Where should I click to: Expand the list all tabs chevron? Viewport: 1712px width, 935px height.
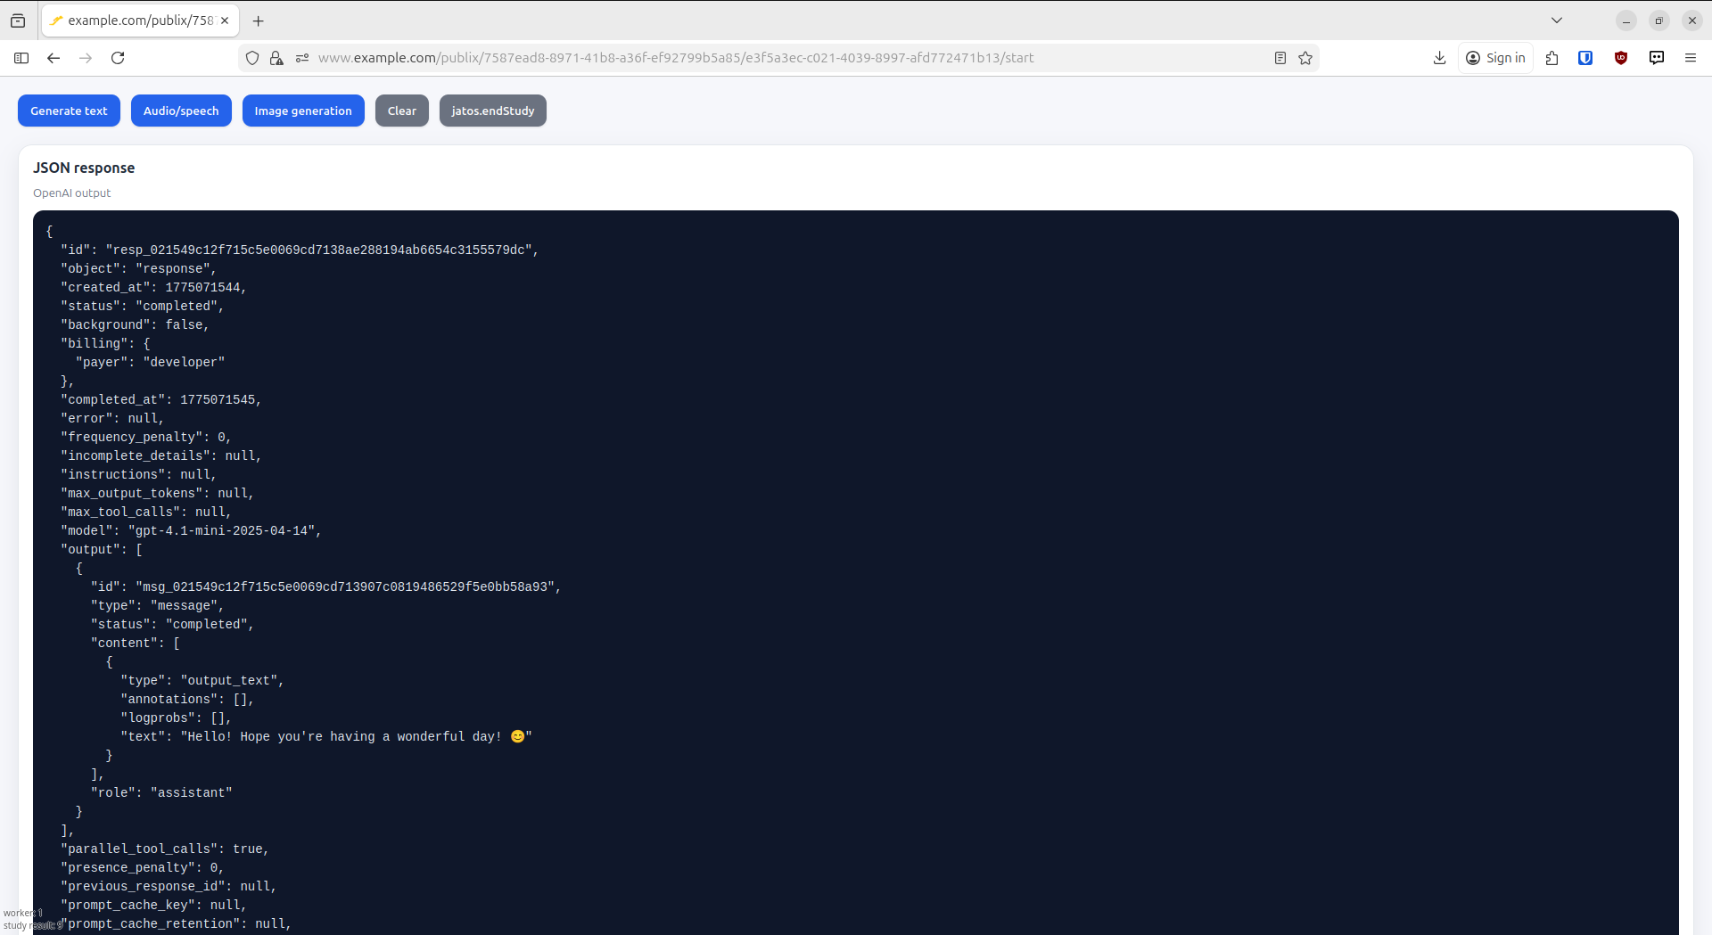click(x=1557, y=21)
